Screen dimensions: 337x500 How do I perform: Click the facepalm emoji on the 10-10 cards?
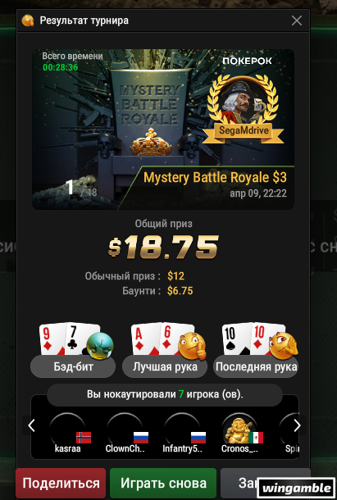[284, 346]
